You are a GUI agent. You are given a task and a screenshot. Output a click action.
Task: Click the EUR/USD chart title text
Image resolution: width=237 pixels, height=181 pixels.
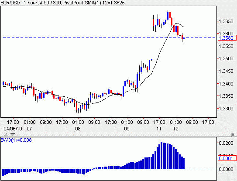pos(10,3)
